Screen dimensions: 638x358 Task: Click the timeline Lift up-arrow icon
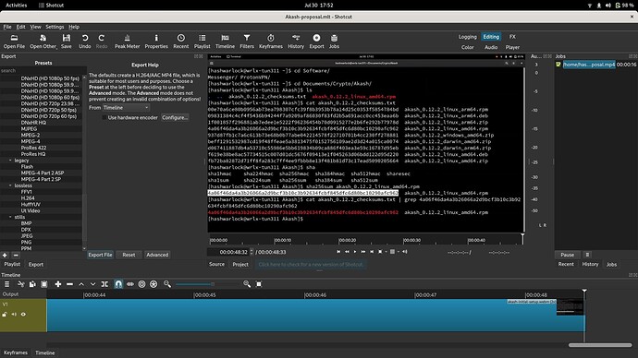pyautogui.click(x=81, y=284)
